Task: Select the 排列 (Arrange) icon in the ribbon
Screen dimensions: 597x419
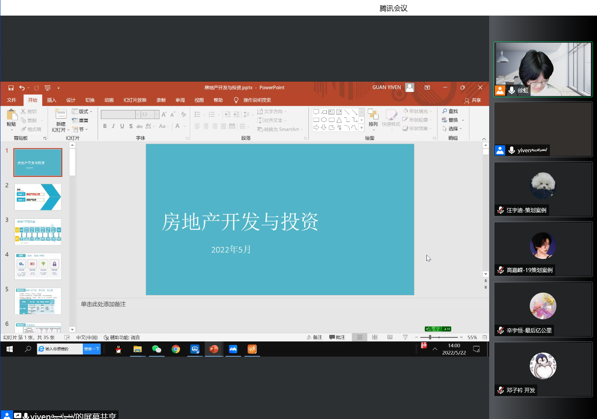Action: 373,116
